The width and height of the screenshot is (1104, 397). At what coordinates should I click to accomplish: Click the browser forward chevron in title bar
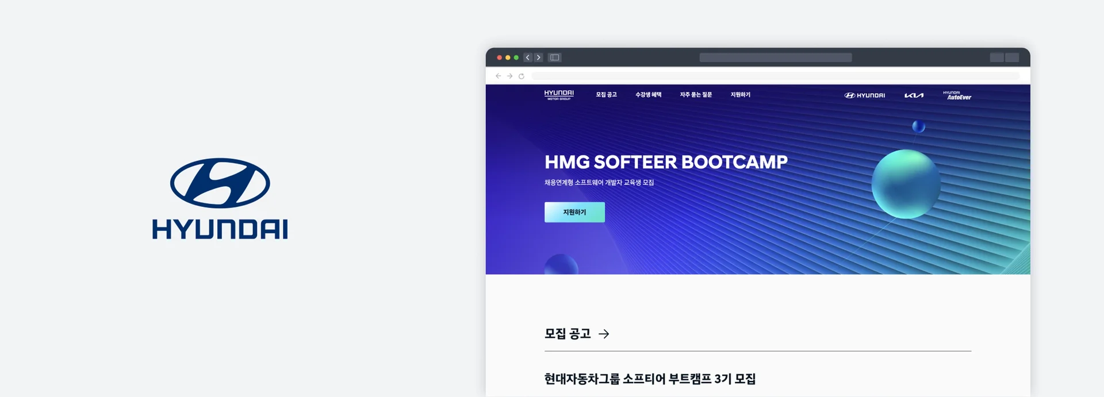click(538, 57)
